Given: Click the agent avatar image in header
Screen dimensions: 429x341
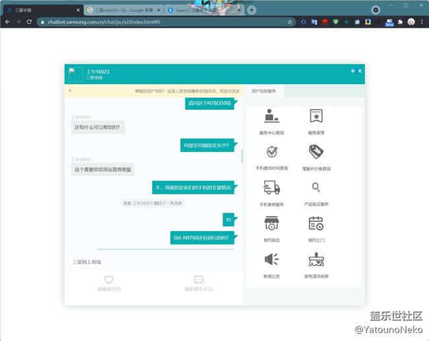Looking at the screenshot, I should [x=75, y=74].
